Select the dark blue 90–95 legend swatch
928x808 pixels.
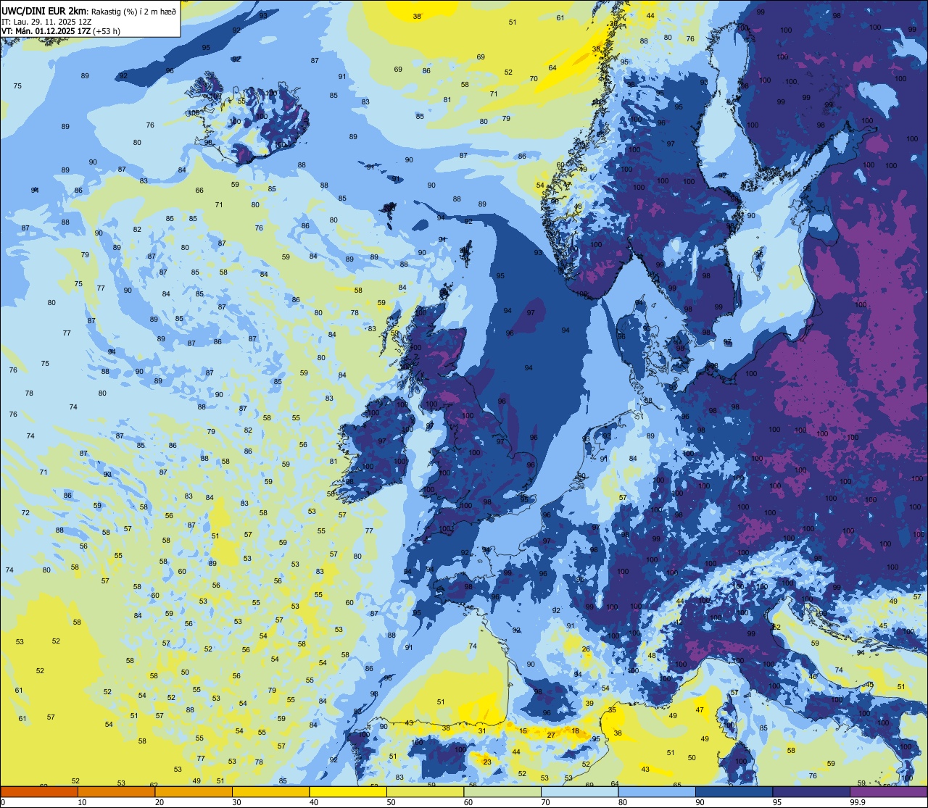pos(734,792)
